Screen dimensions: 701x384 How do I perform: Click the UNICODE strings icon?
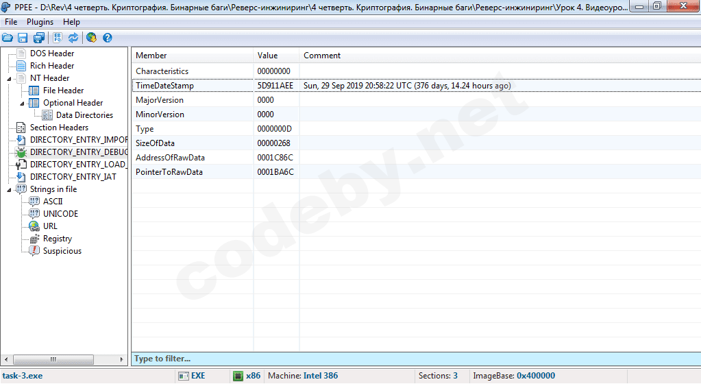(34, 214)
